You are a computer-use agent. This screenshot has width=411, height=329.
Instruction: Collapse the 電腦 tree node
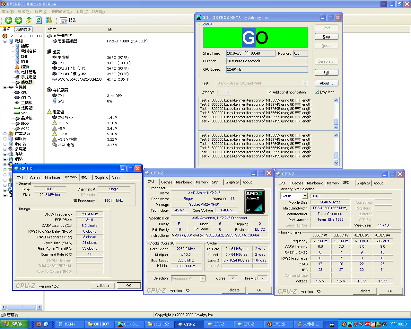pyautogui.click(x=5, y=41)
